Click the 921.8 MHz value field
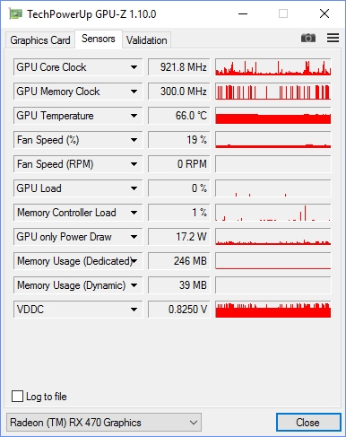The image size is (346, 437). pos(179,67)
